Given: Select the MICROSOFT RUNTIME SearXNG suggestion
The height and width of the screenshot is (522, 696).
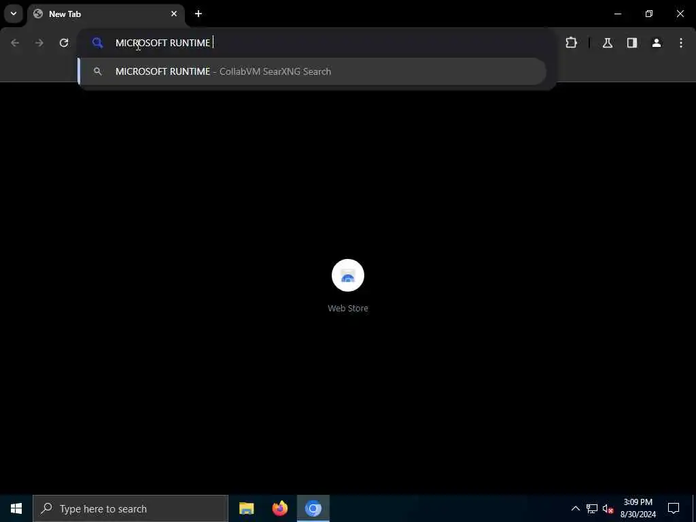Looking at the screenshot, I should (313, 71).
